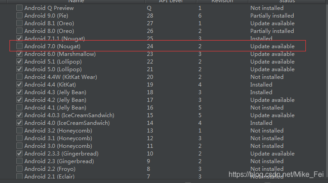Click the Android 3.0 (Honeycomb) row name
This screenshot has height=183, width=328.
pyautogui.click(x=58, y=146)
